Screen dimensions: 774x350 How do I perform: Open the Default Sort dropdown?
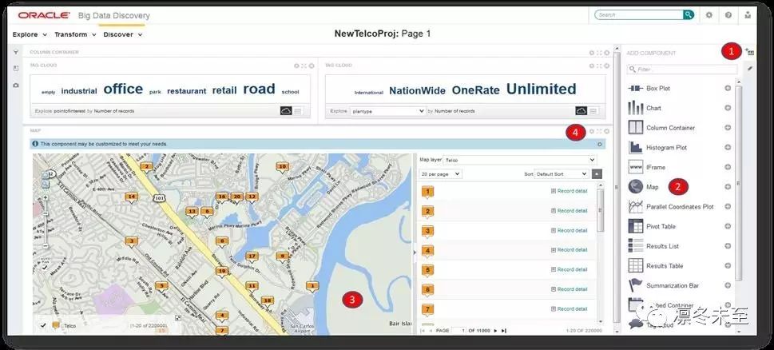(562, 173)
